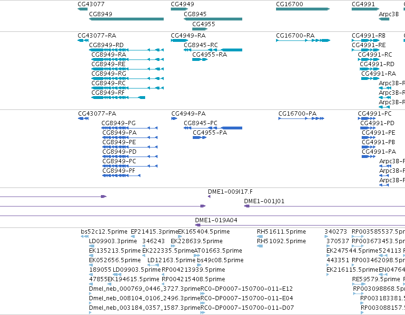Open EST entry 189055
This screenshot has width=405, height=315.
(x=100, y=270)
